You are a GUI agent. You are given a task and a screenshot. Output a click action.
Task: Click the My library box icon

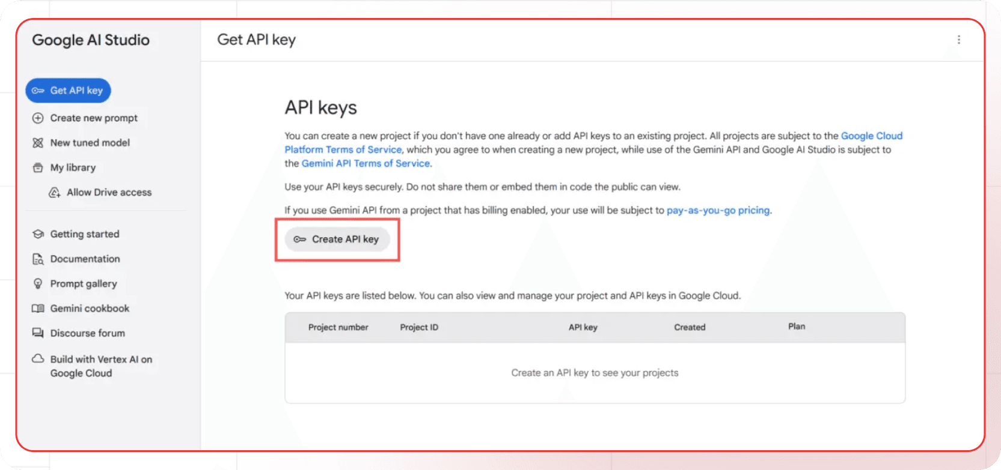pos(38,167)
